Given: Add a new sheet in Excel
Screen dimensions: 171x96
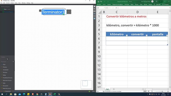Looking at the screenshot, I should point(114,89).
